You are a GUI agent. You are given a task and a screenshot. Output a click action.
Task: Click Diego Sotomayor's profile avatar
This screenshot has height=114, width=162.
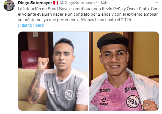(9, 6)
